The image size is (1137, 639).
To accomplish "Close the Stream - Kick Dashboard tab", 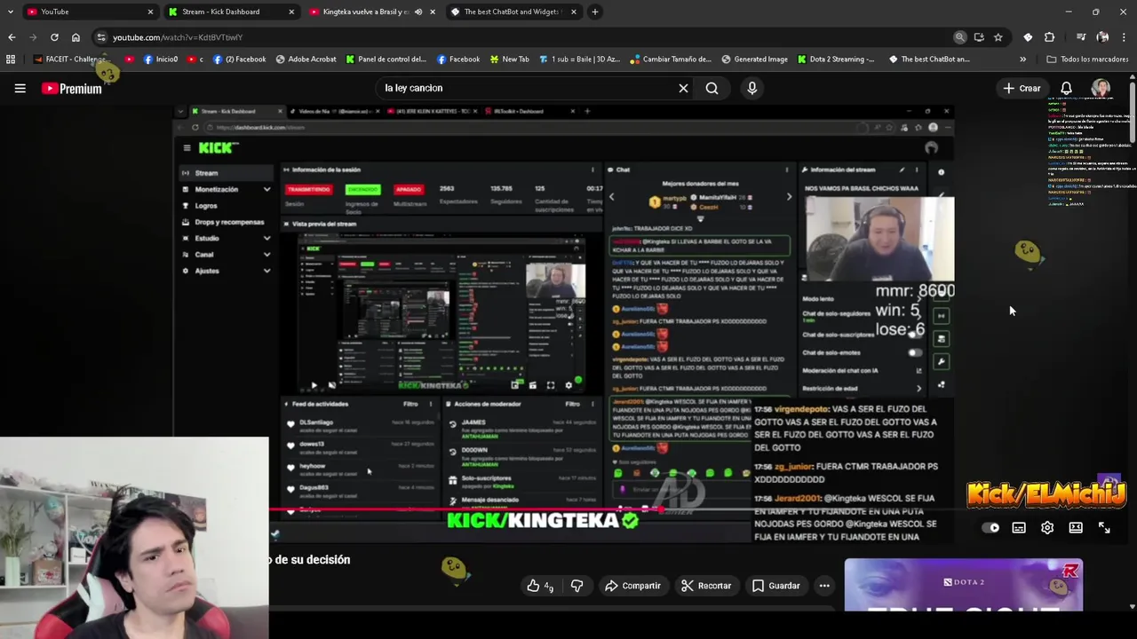I will (x=291, y=12).
